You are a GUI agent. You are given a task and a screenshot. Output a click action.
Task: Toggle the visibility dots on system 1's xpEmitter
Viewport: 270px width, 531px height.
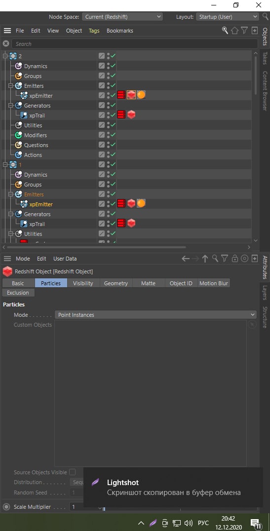[109, 204]
